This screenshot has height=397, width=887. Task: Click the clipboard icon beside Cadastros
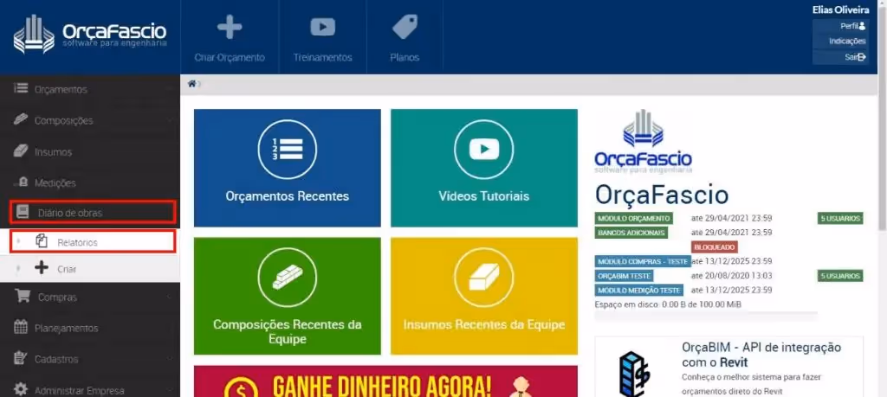click(x=21, y=358)
